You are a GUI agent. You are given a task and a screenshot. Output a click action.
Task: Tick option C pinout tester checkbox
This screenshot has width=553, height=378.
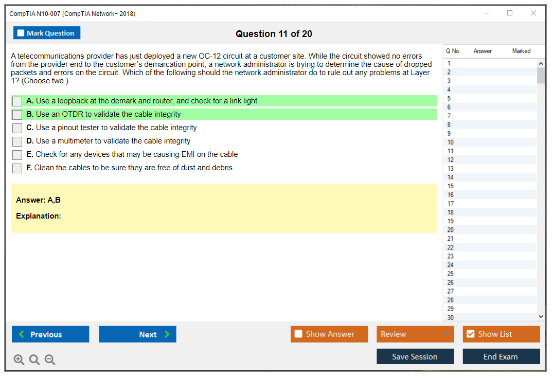(x=17, y=128)
